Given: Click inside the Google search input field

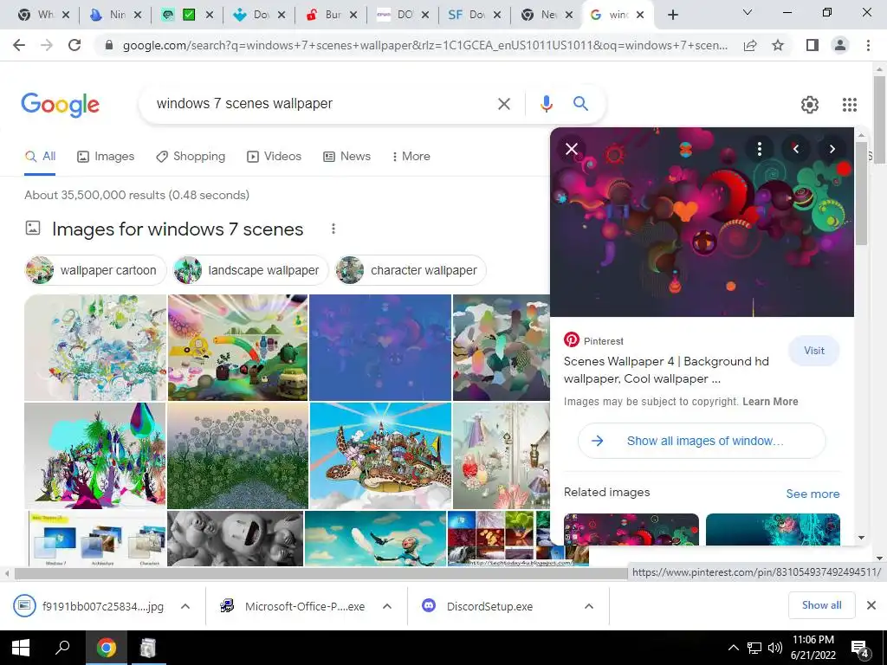Looking at the screenshot, I should (322, 104).
